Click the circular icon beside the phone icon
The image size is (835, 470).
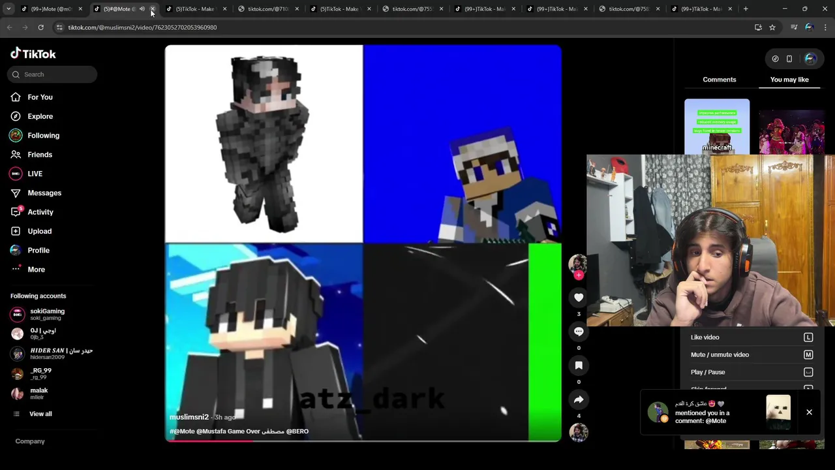point(775,59)
